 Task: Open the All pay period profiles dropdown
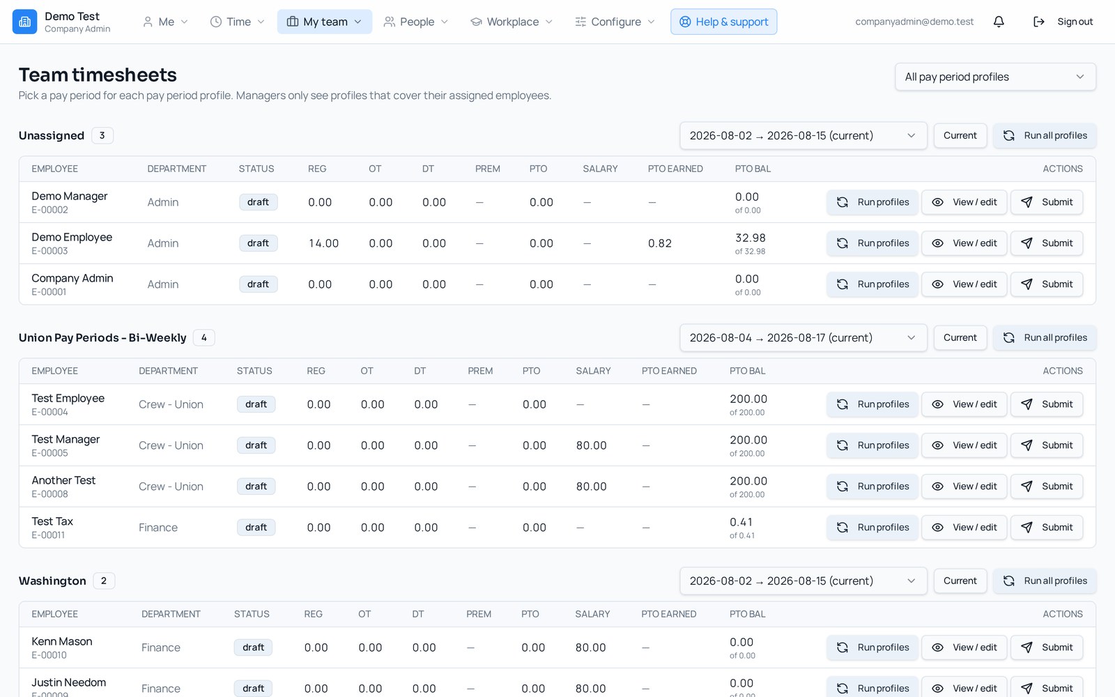click(x=995, y=77)
